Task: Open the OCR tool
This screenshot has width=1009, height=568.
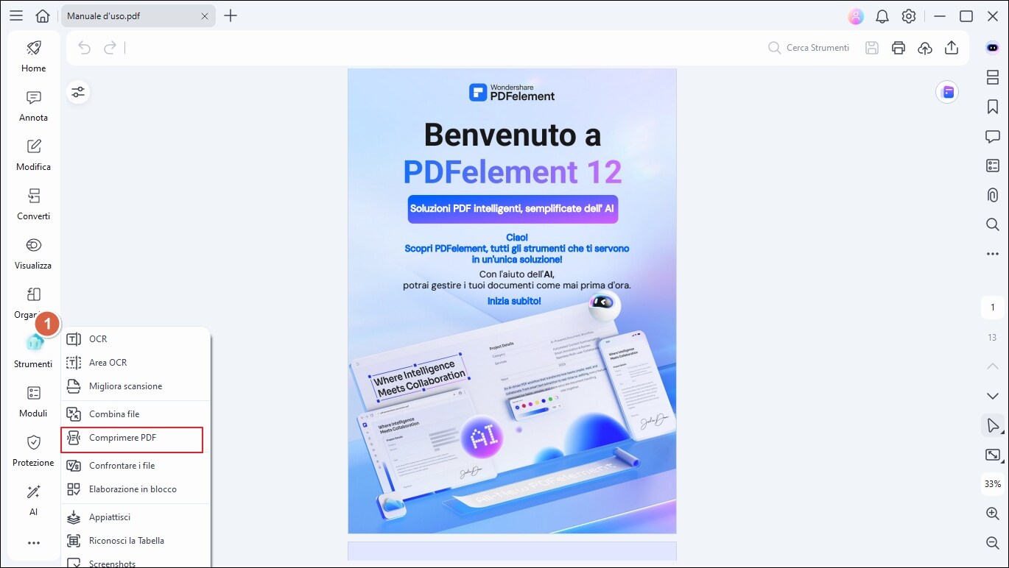Action: click(96, 338)
